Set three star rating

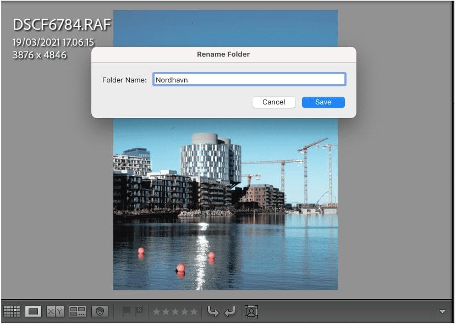pyautogui.click(x=175, y=312)
